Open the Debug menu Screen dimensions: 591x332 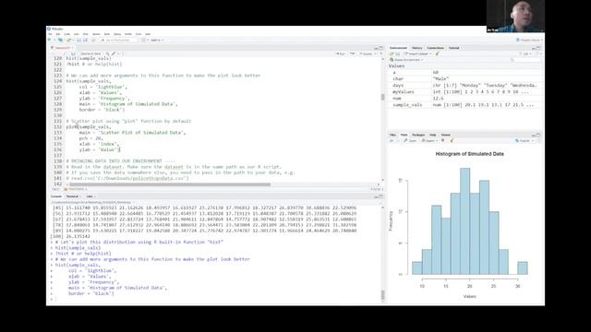pos(117,34)
